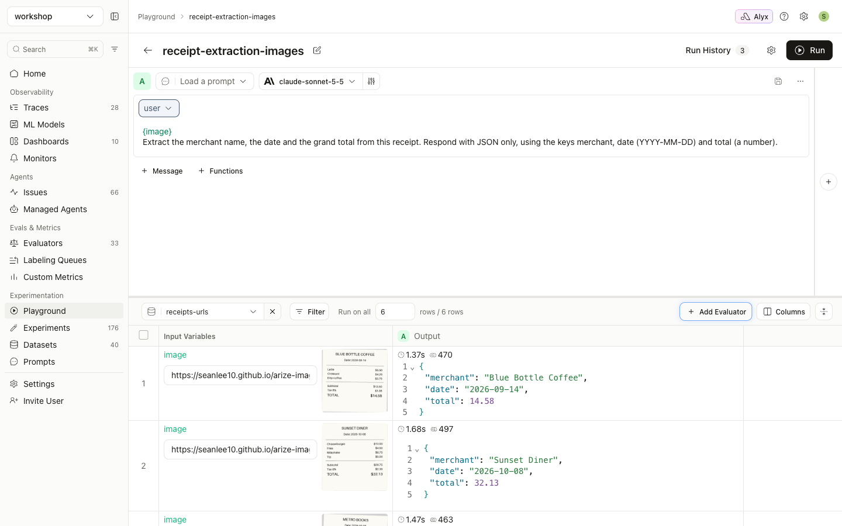Add a new prompt column plus icon
The width and height of the screenshot is (842, 526).
pyautogui.click(x=829, y=182)
